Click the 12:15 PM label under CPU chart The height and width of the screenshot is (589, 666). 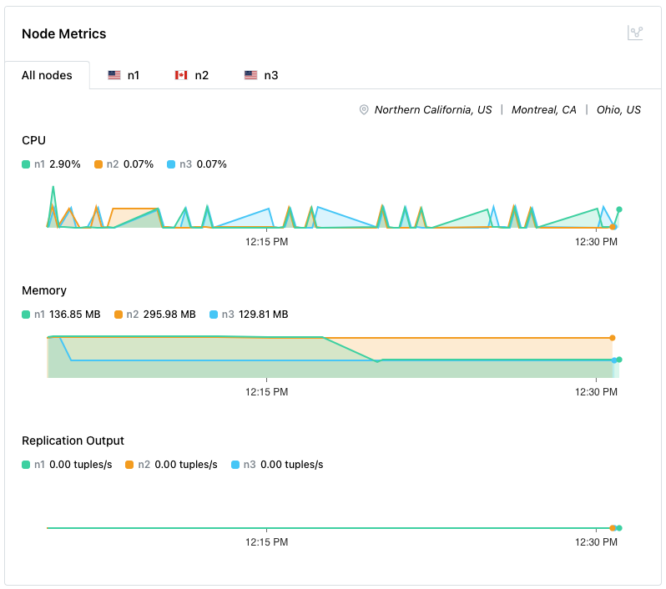(x=267, y=242)
